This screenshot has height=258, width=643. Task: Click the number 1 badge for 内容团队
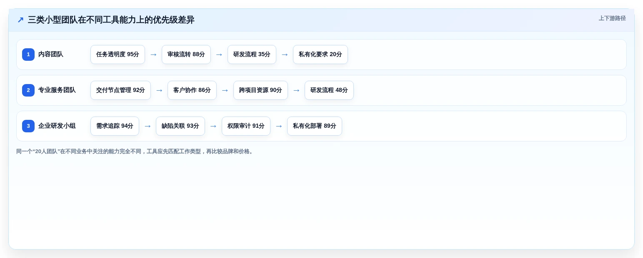point(28,55)
